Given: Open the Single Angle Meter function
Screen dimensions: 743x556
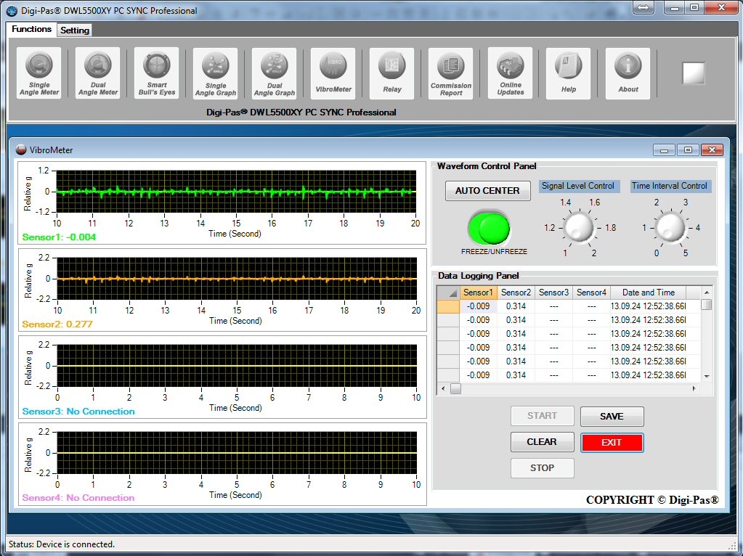Looking at the screenshot, I should [38, 73].
